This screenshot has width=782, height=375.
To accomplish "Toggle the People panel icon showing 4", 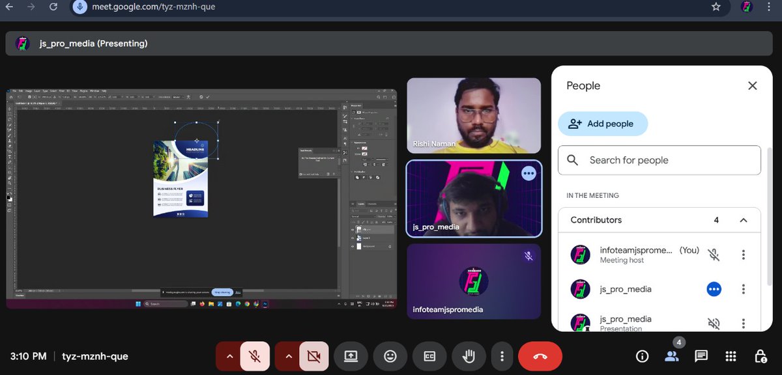I will 671,356.
